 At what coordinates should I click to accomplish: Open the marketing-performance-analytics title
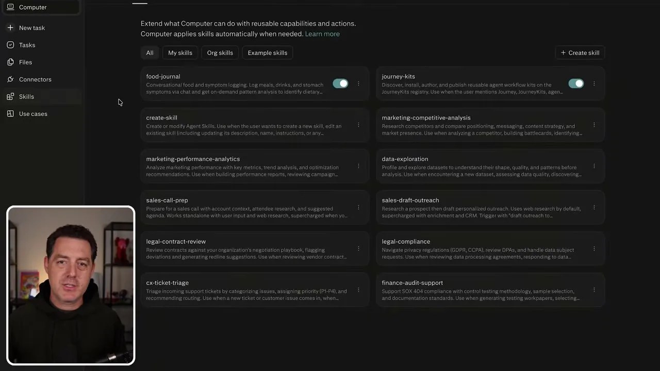pos(193,159)
